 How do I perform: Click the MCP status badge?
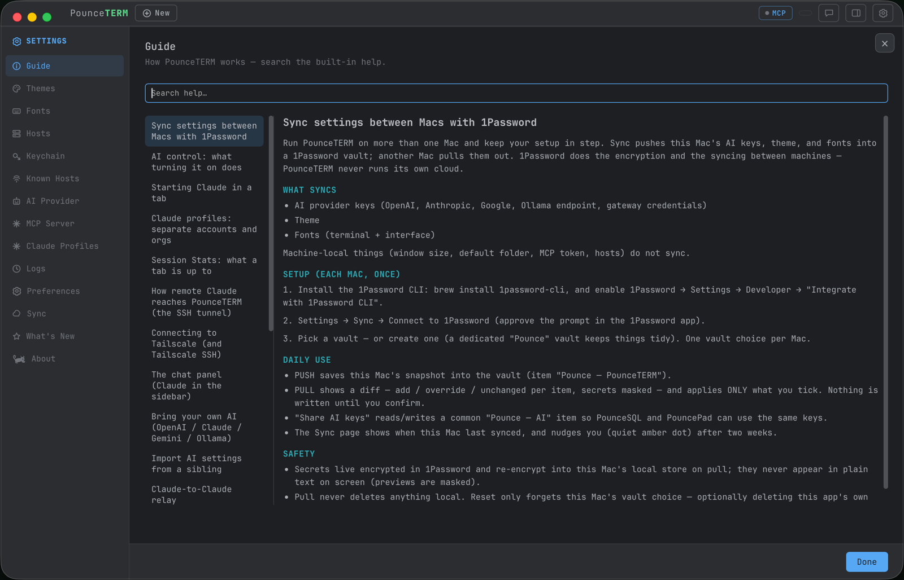pos(775,13)
